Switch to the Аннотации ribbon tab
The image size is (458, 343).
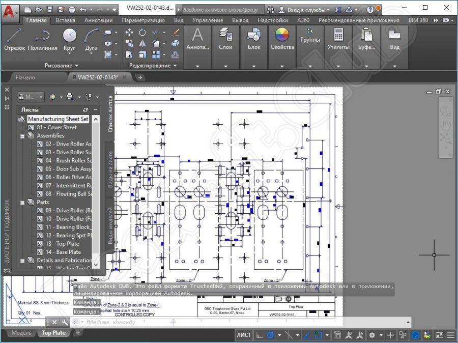tap(98, 20)
